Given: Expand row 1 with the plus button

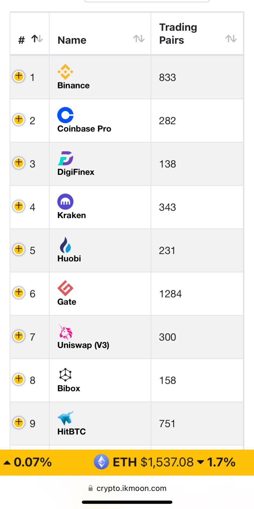Looking at the screenshot, I should click(19, 76).
